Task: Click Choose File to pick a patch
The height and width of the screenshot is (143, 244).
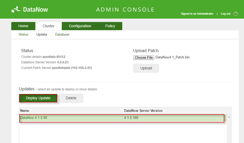Action: click(144, 57)
